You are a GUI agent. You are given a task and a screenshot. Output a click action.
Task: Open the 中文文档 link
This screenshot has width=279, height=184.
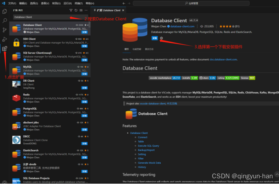click(172, 104)
